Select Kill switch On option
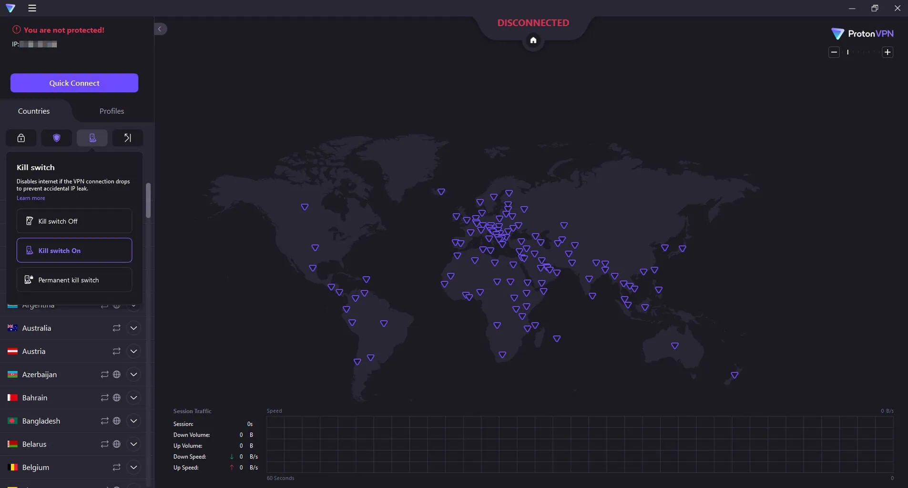908x488 pixels. click(x=74, y=251)
